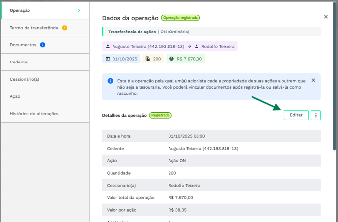The image size is (338, 222).
Task: Click the Editar button
Action: click(296, 115)
